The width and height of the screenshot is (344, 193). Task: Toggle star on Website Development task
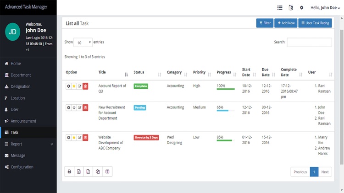[74, 138]
